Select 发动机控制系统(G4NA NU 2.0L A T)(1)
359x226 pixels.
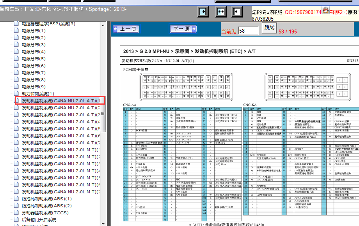(x=60, y=101)
